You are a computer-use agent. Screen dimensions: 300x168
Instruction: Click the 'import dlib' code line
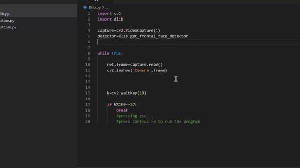(111, 19)
